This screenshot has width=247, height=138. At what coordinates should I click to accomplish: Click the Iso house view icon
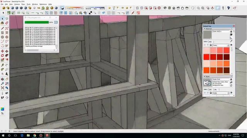(x=165, y=8)
